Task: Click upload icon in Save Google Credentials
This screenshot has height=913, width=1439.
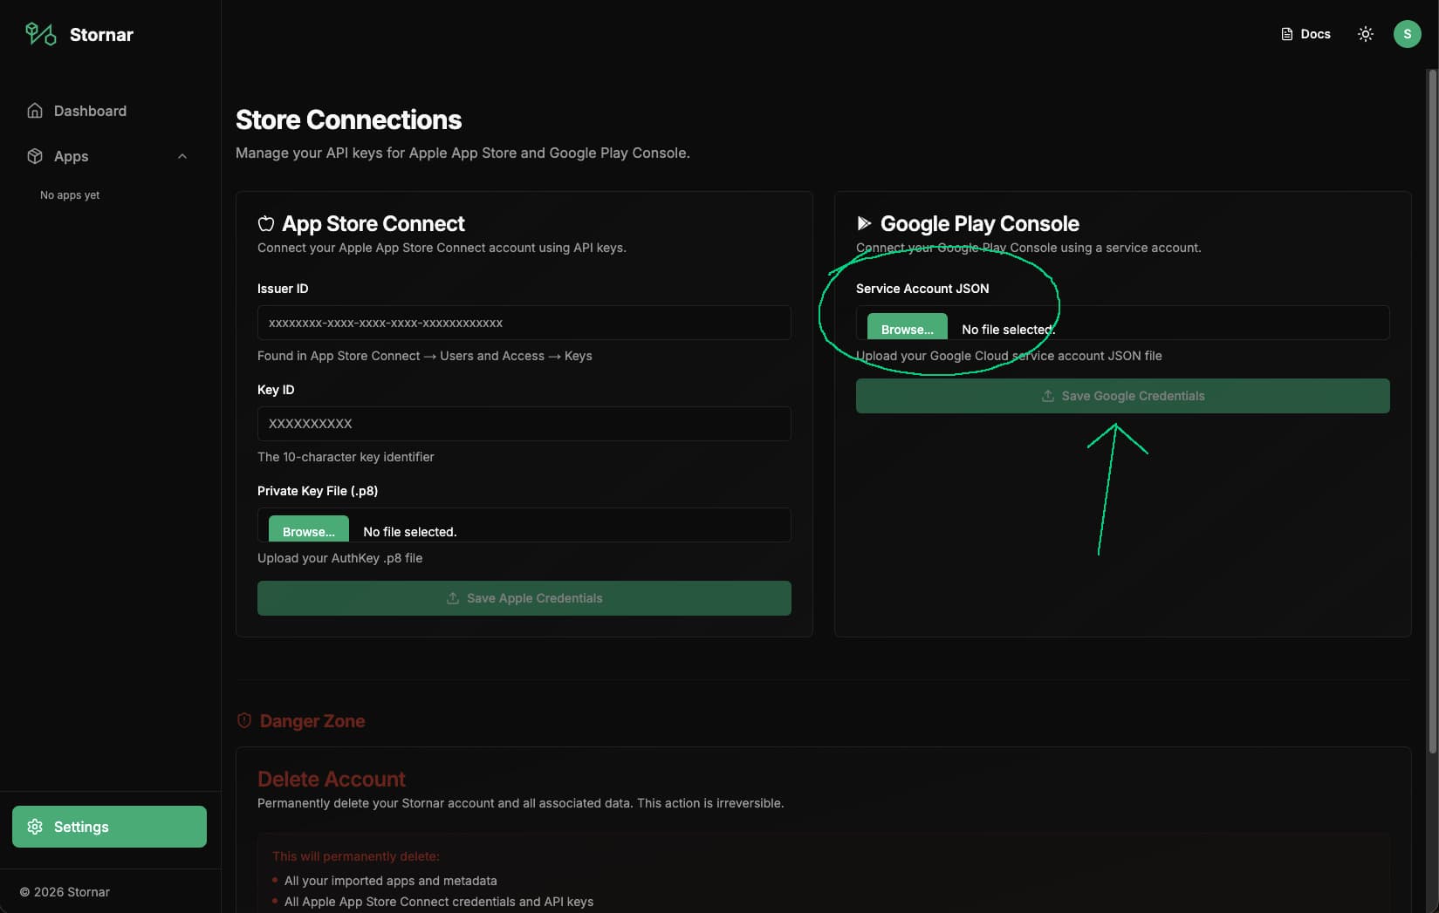Action: point(1048,396)
